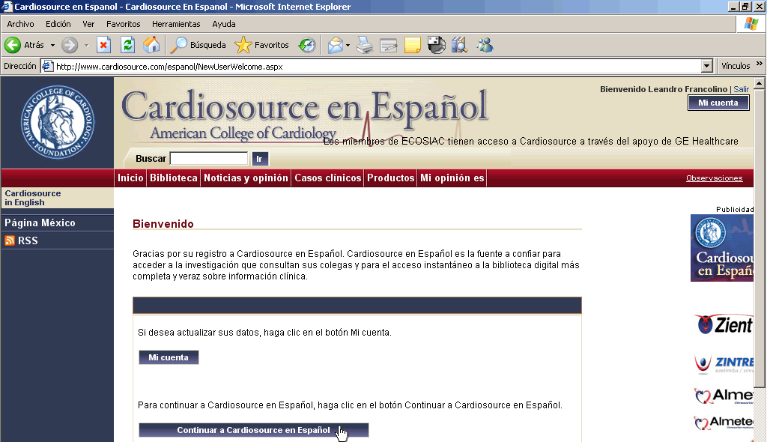
Task: Open the Home page house icon
Action: point(151,45)
